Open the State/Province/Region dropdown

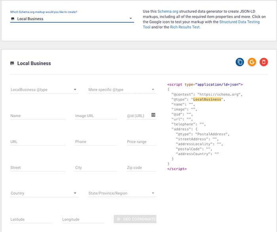click(122, 193)
